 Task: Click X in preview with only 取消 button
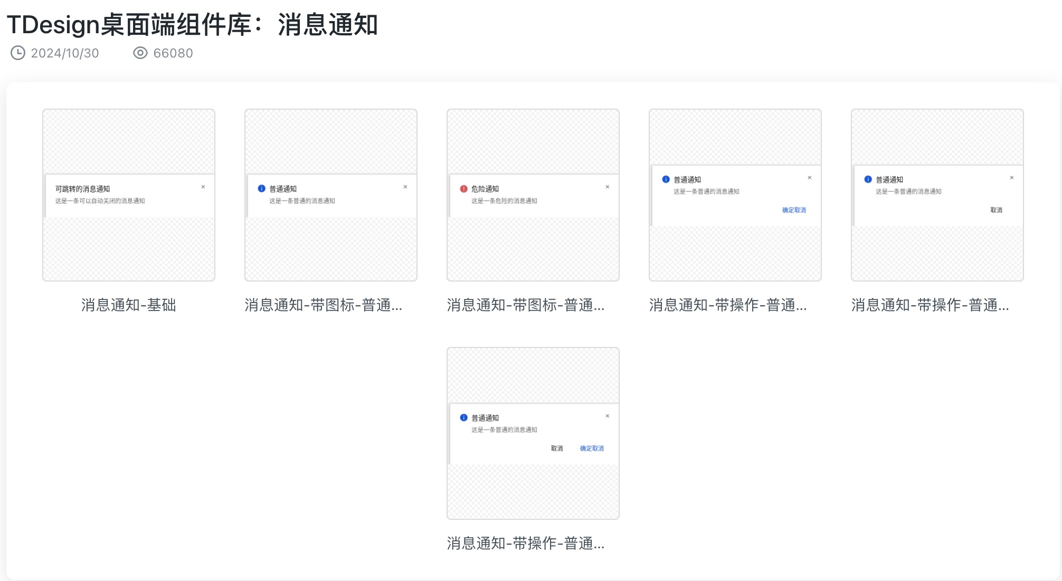[1012, 178]
